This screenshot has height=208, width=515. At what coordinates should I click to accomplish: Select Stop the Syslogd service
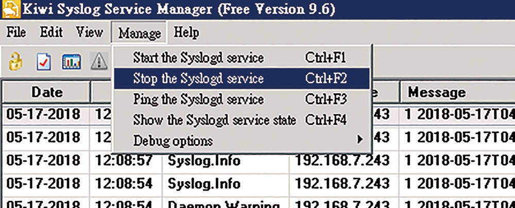[x=242, y=78]
